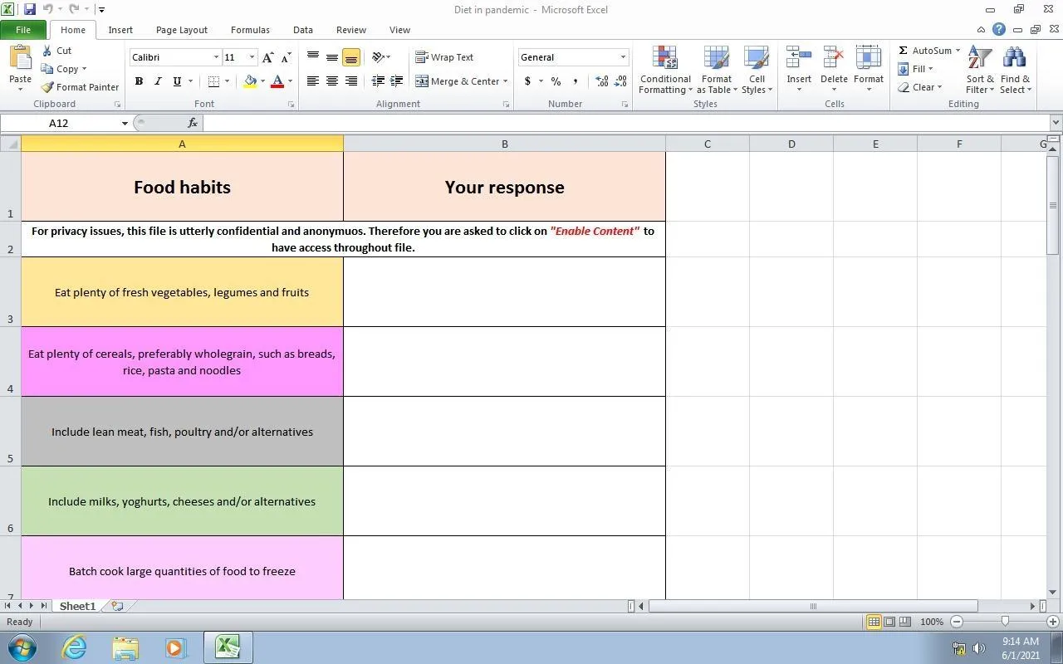
Task: Click the Format Painter brush icon
Action: pyautogui.click(x=48, y=87)
